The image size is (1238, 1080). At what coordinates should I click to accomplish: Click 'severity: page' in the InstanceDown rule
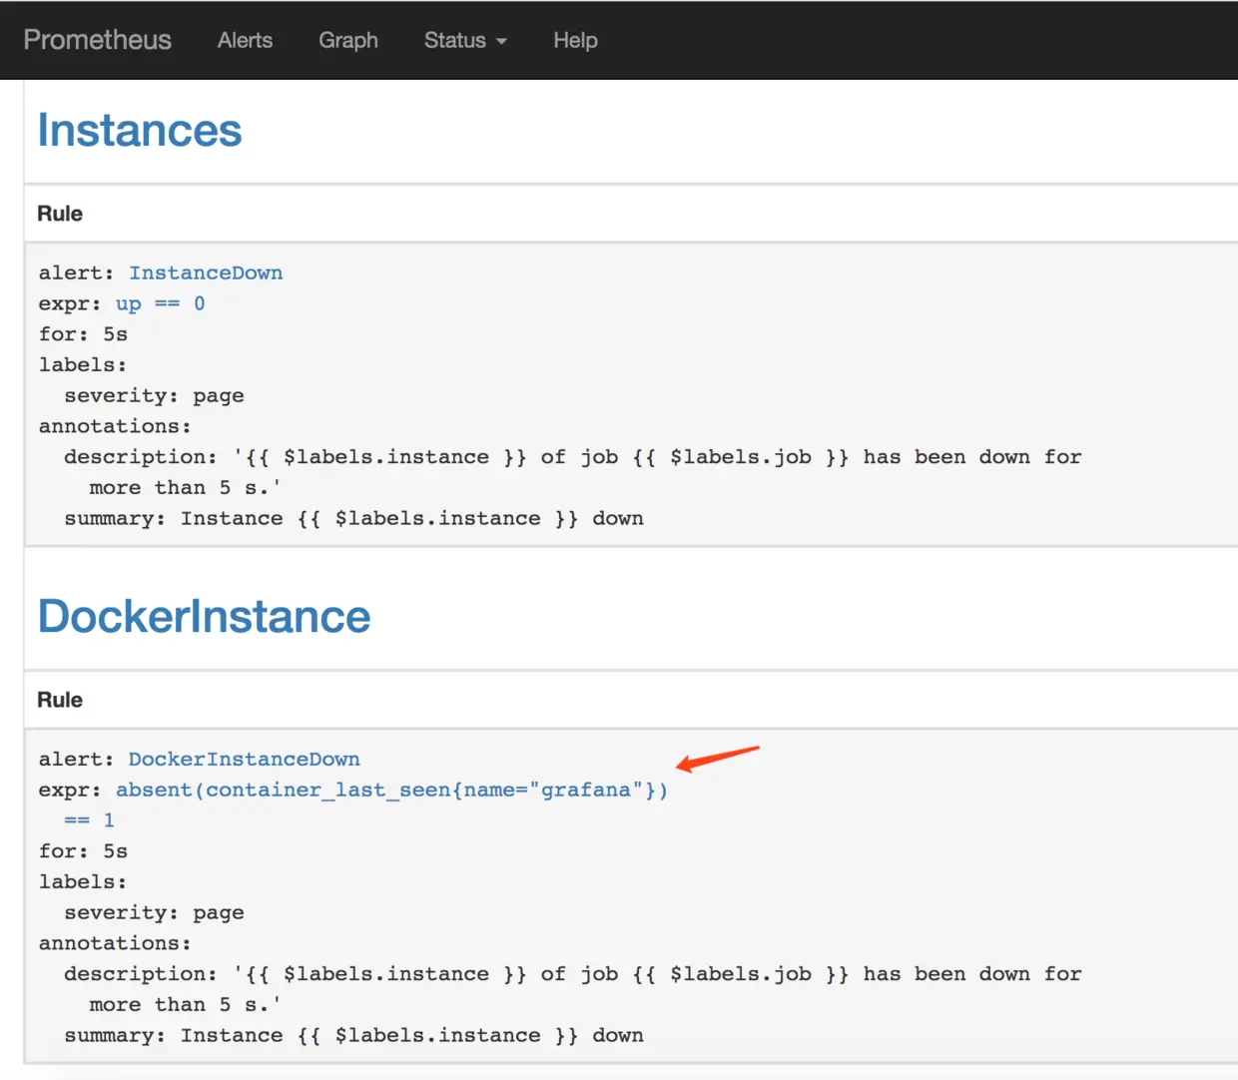pyautogui.click(x=154, y=395)
